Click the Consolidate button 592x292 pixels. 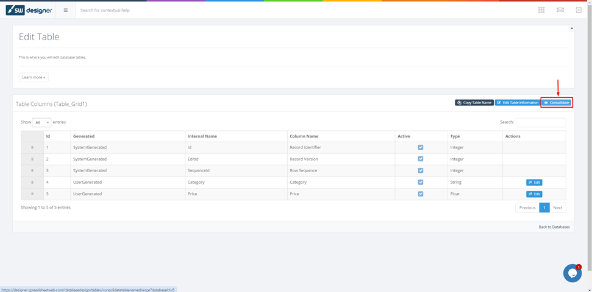[x=557, y=103]
